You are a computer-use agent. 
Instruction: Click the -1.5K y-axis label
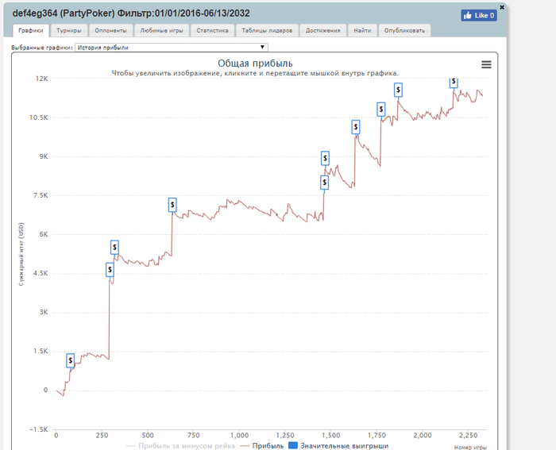click(39, 429)
